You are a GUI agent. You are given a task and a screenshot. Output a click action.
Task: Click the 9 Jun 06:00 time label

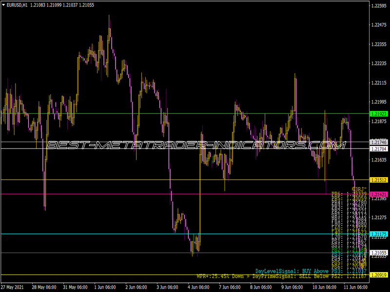[x=292, y=287]
